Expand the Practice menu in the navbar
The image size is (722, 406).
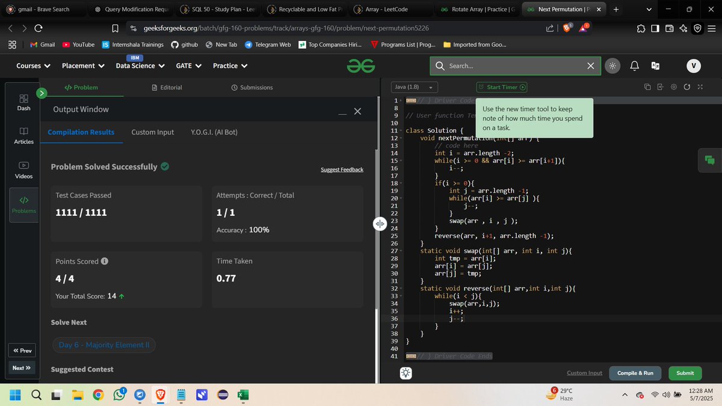(x=230, y=66)
